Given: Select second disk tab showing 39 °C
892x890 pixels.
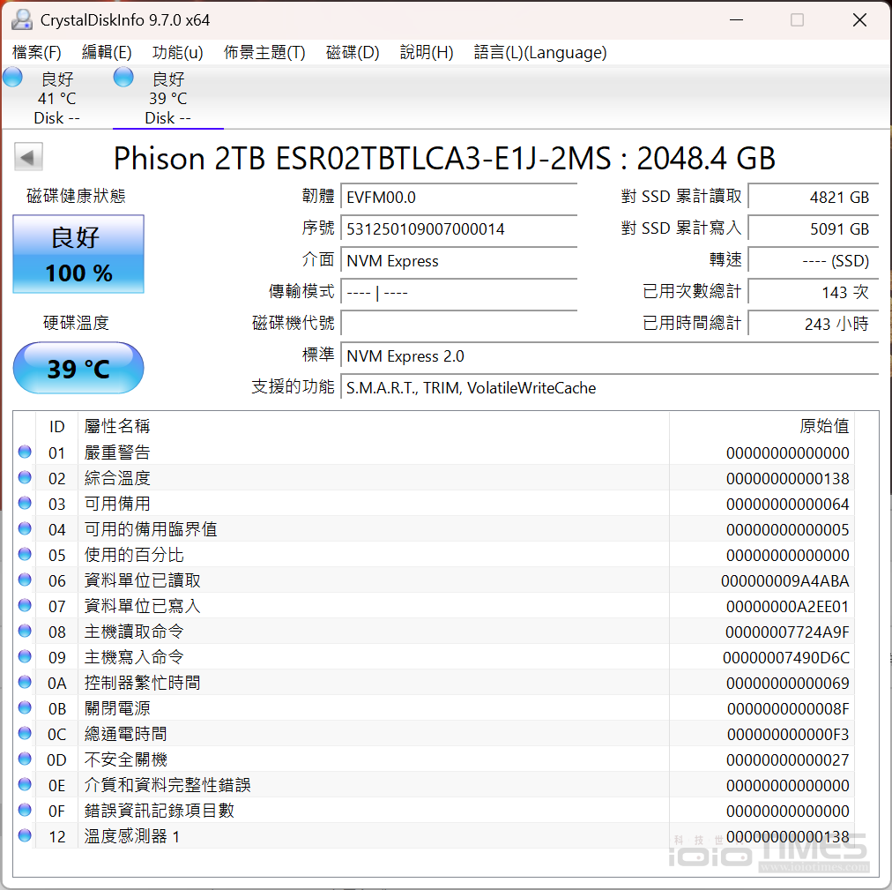Looking at the screenshot, I should pyautogui.click(x=167, y=98).
